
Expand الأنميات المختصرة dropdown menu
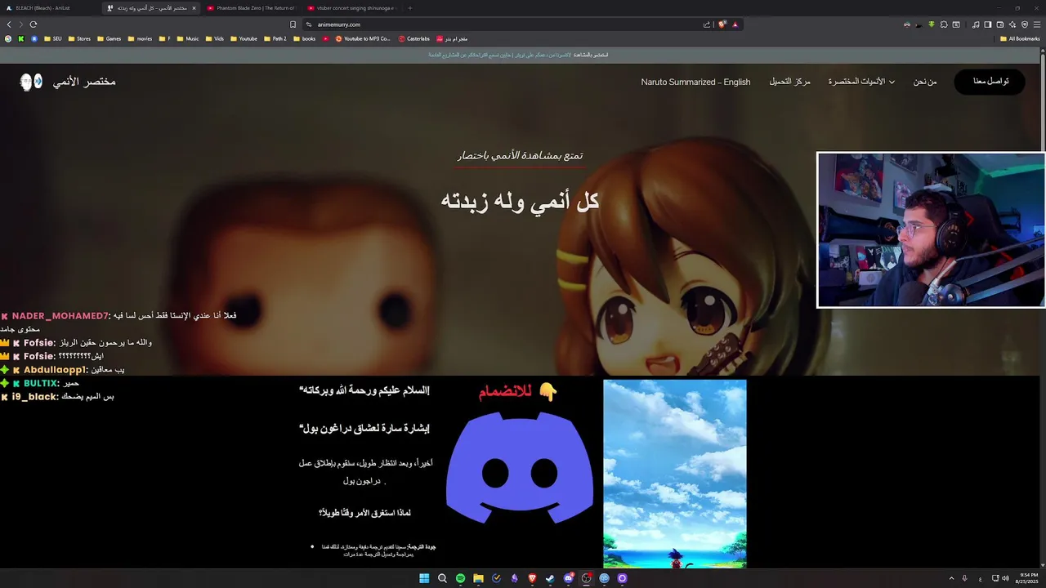861,82
